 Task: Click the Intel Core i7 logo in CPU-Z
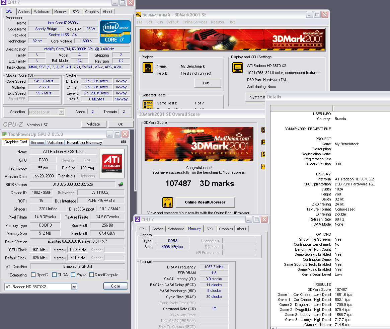pos(115,32)
